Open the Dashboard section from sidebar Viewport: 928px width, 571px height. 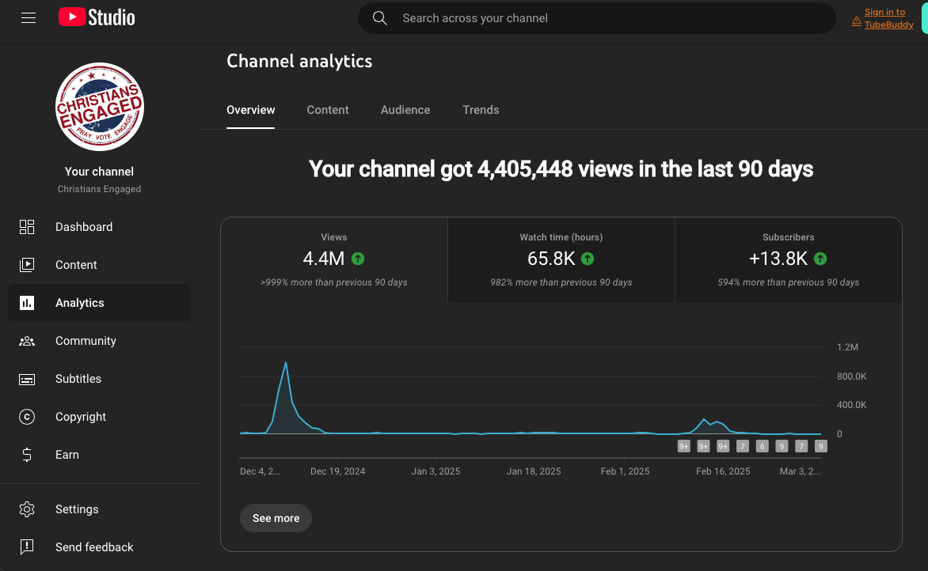click(x=27, y=227)
